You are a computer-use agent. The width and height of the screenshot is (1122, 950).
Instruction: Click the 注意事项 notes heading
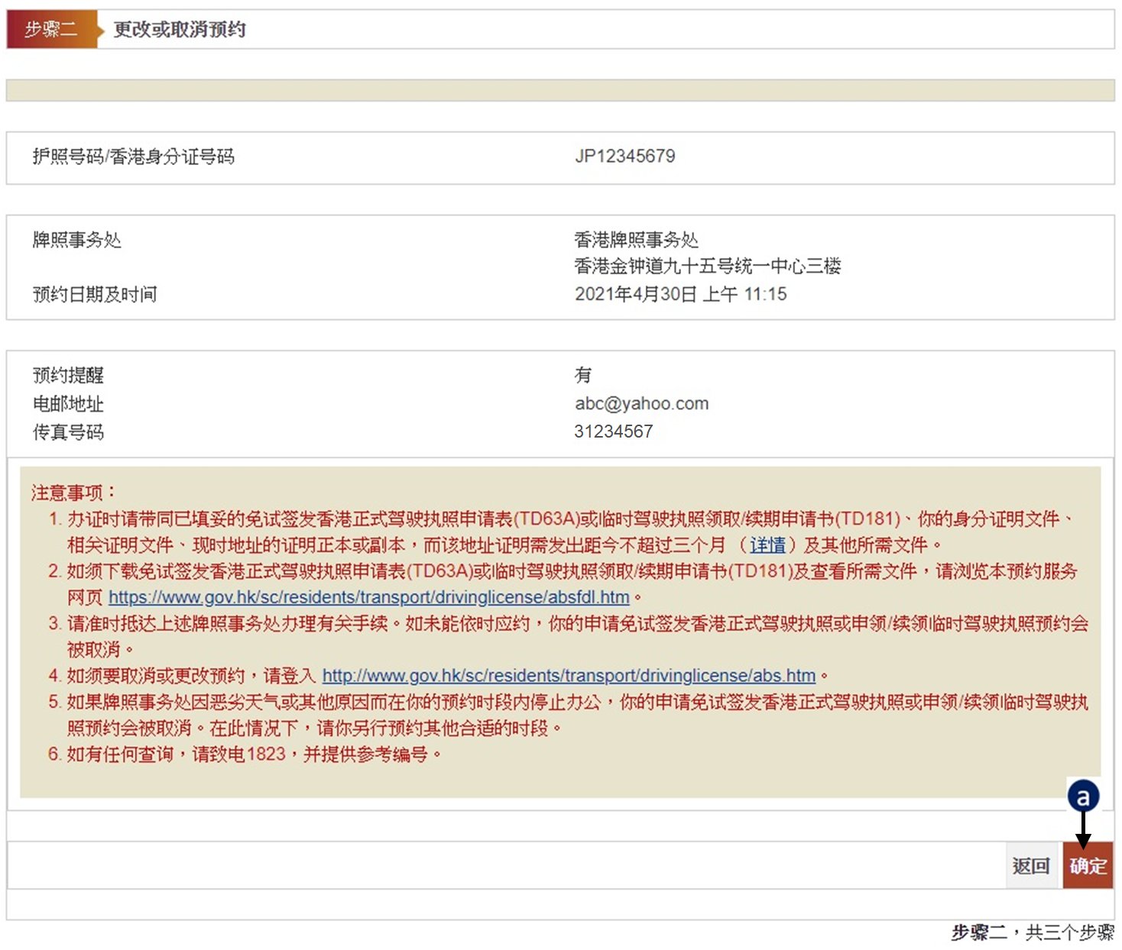pos(73,493)
